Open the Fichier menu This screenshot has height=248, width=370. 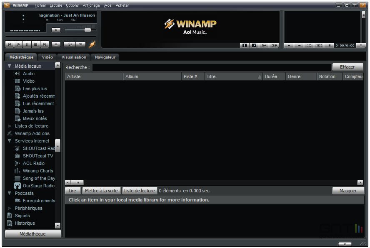point(40,5)
